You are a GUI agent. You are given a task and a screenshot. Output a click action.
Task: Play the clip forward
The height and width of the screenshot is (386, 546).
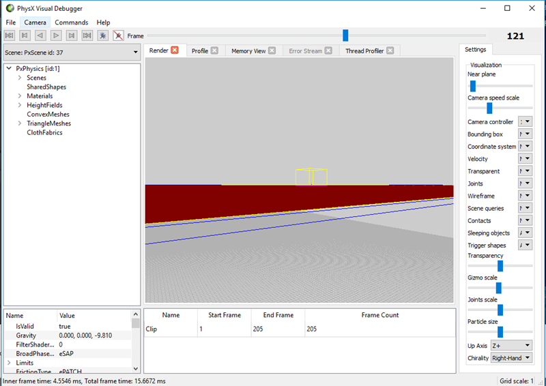pos(56,35)
